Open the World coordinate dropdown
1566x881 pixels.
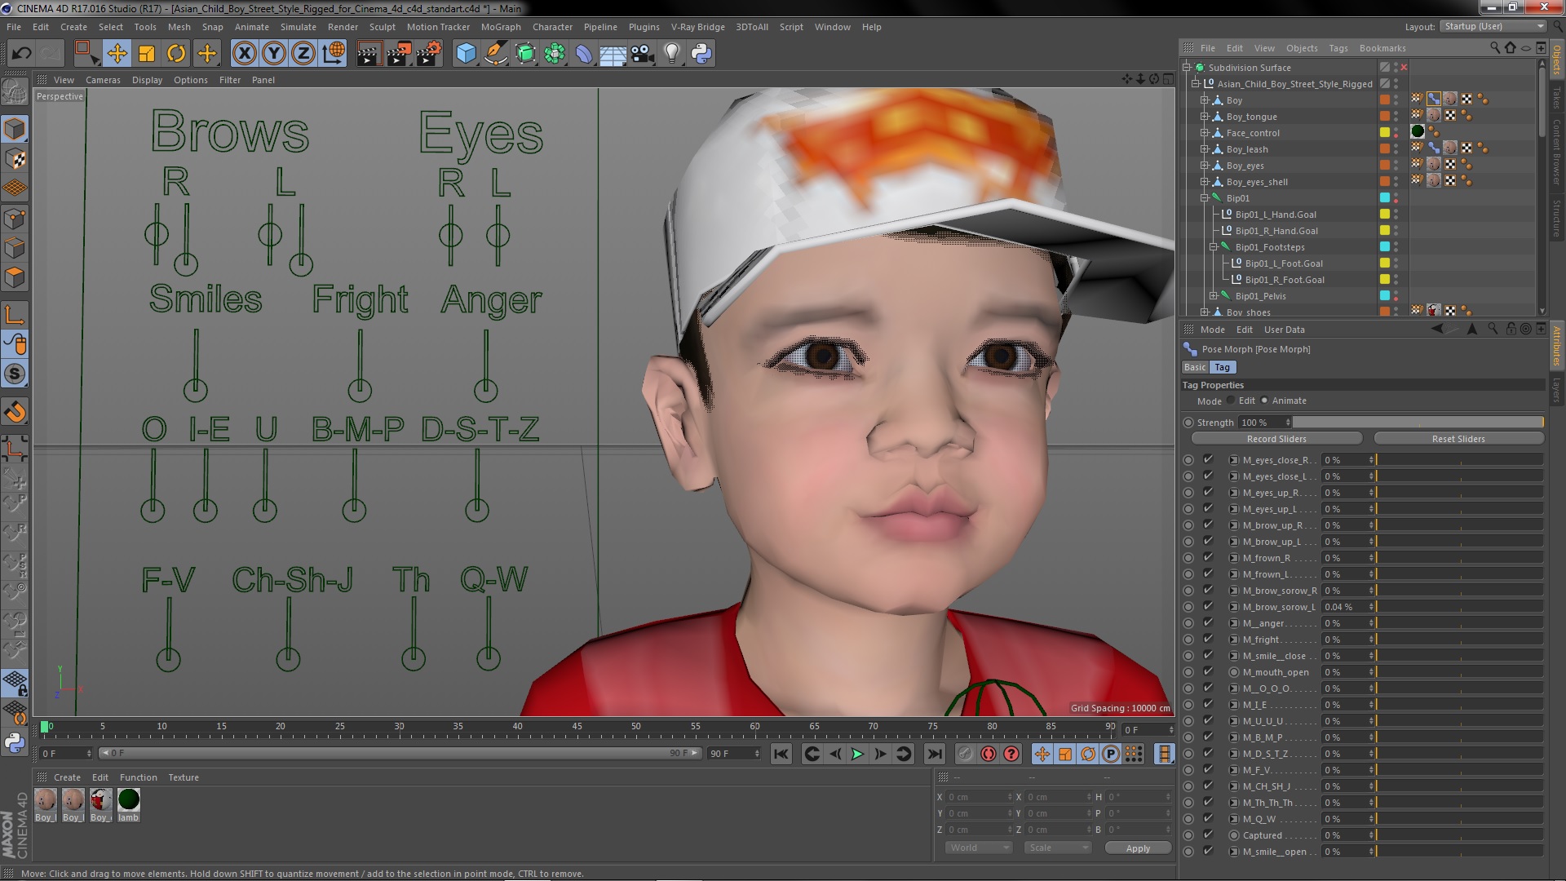pyautogui.click(x=978, y=848)
